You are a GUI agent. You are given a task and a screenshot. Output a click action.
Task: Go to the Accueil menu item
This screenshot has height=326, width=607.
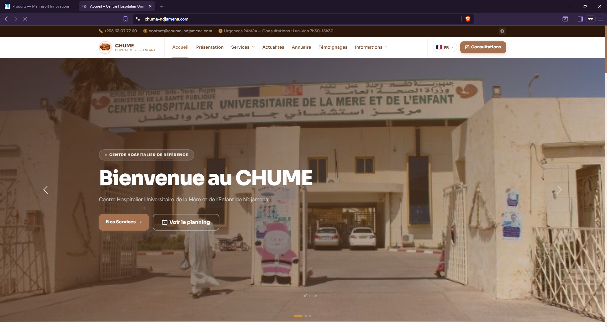click(x=180, y=47)
